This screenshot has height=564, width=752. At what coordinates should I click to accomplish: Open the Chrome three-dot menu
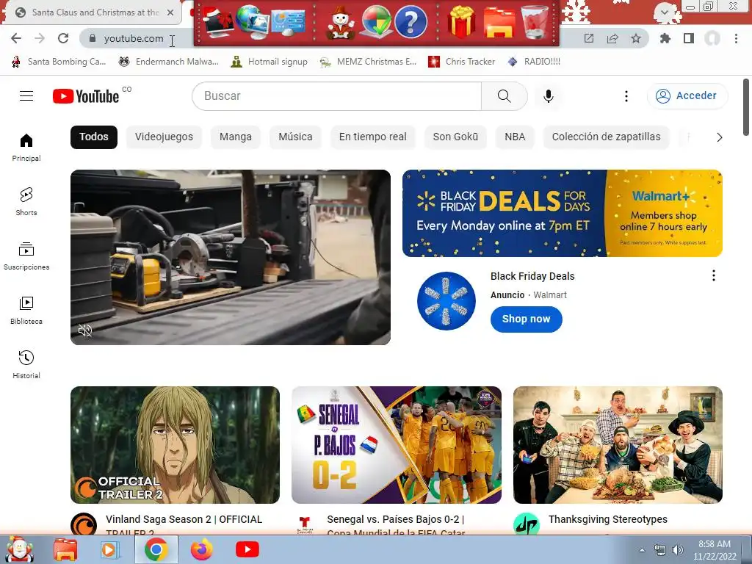point(736,38)
